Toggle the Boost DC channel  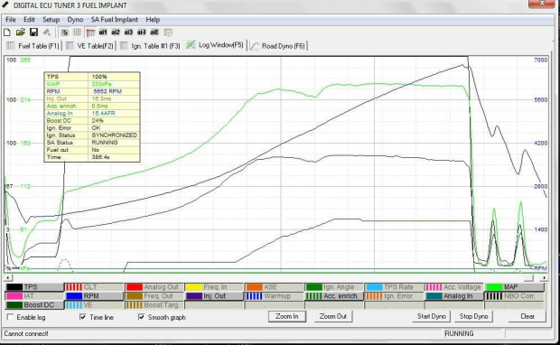34,305
